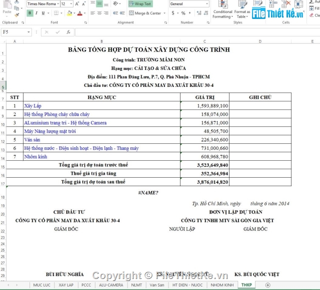Apply yellow fill color bucket
Screen dimensions: 320x290
click(69, 13)
